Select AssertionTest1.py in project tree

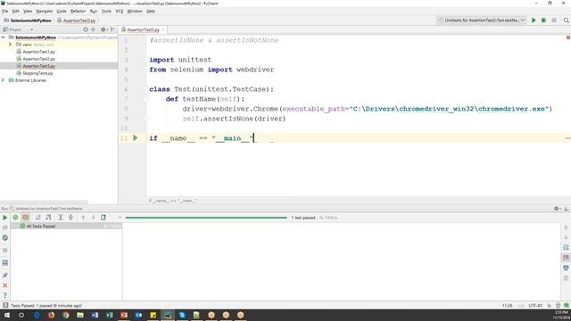point(38,52)
